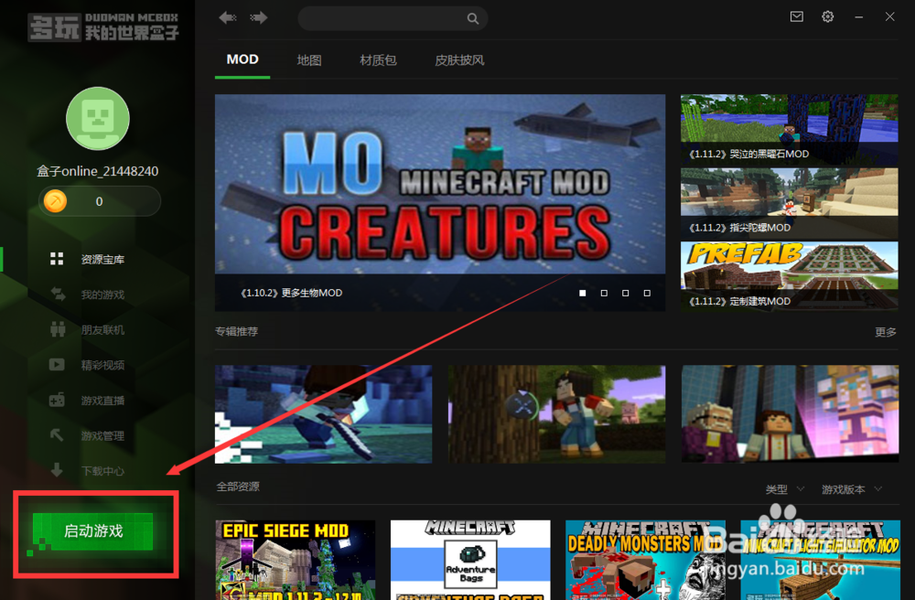Select the second banner slide dot
The width and height of the screenshot is (915, 600).
coord(604,293)
